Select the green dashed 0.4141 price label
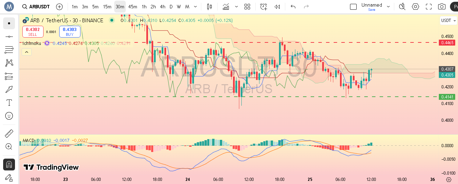 coord(447,97)
